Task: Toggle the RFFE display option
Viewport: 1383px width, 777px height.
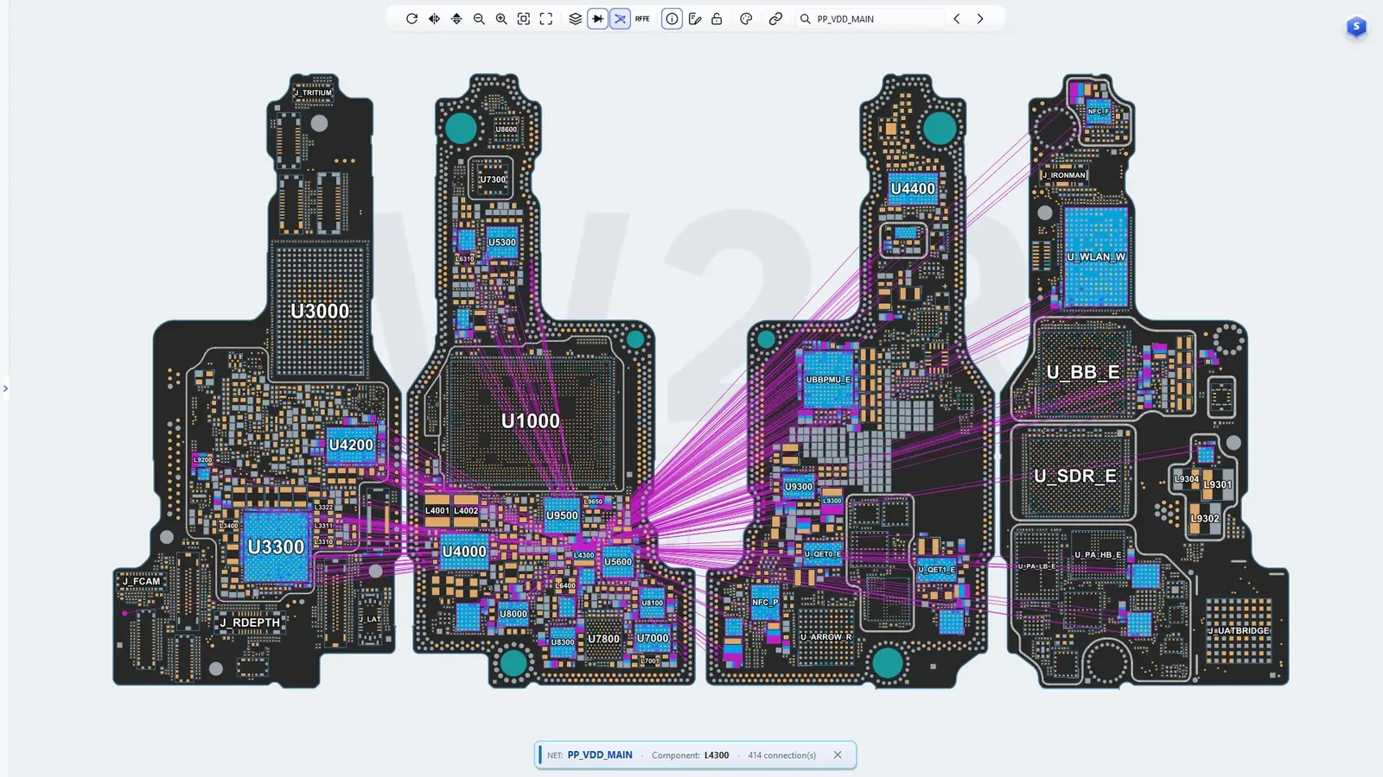Action: pyautogui.click(x=642, y=18)
